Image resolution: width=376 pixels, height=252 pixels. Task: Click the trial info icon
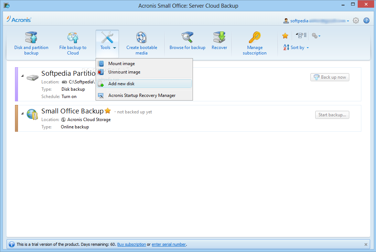click(11, 244)
